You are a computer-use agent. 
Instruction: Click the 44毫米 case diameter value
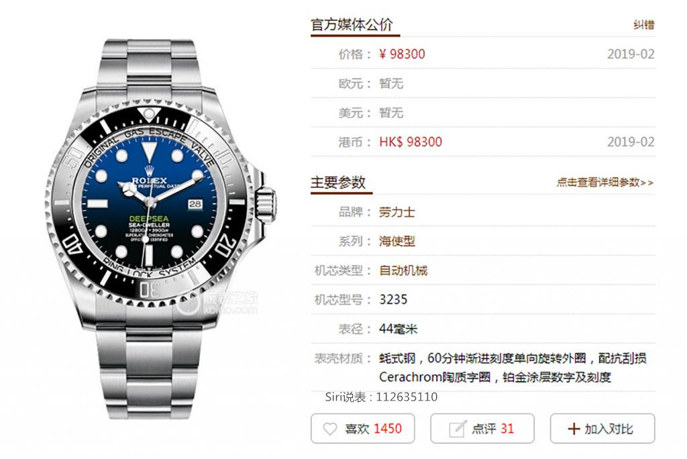tap(398, 329)
